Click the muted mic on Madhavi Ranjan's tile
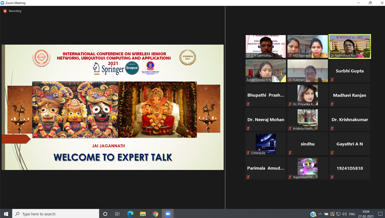Viewport: 385px width, 218px height. (x=332, y=104)
